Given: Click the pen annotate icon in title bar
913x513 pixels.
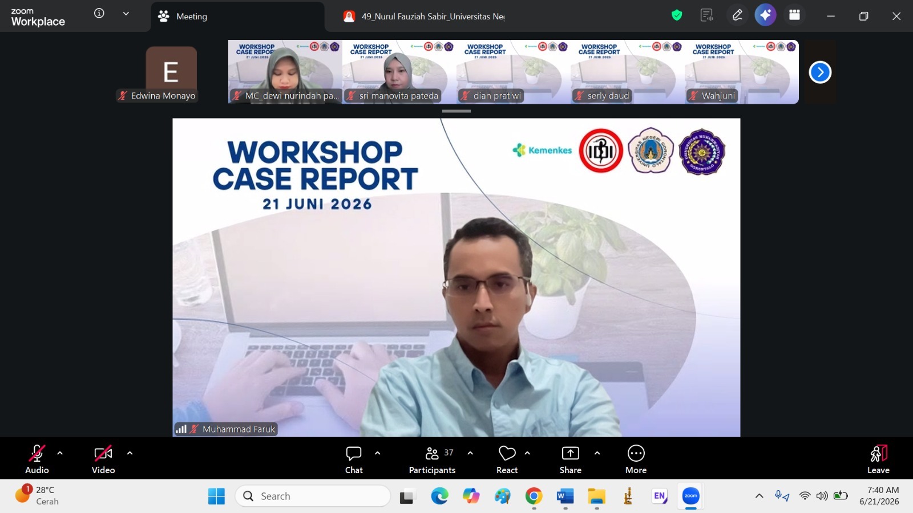Looking at the screenshot, I should (737, 15).
